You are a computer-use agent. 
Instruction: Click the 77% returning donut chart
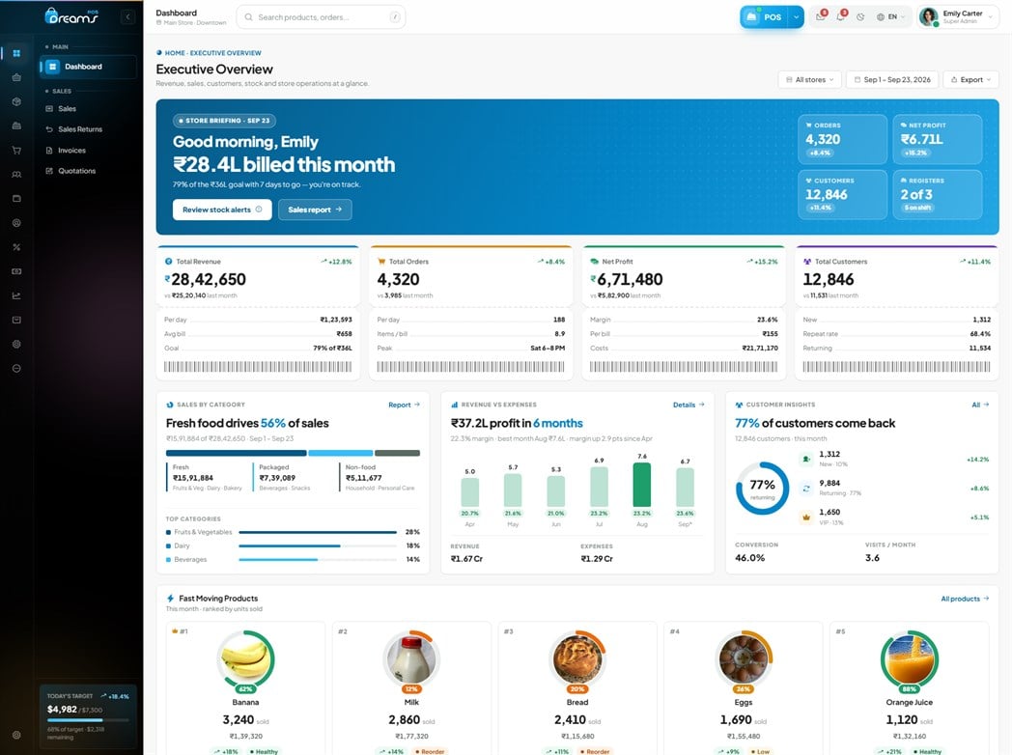762,489
